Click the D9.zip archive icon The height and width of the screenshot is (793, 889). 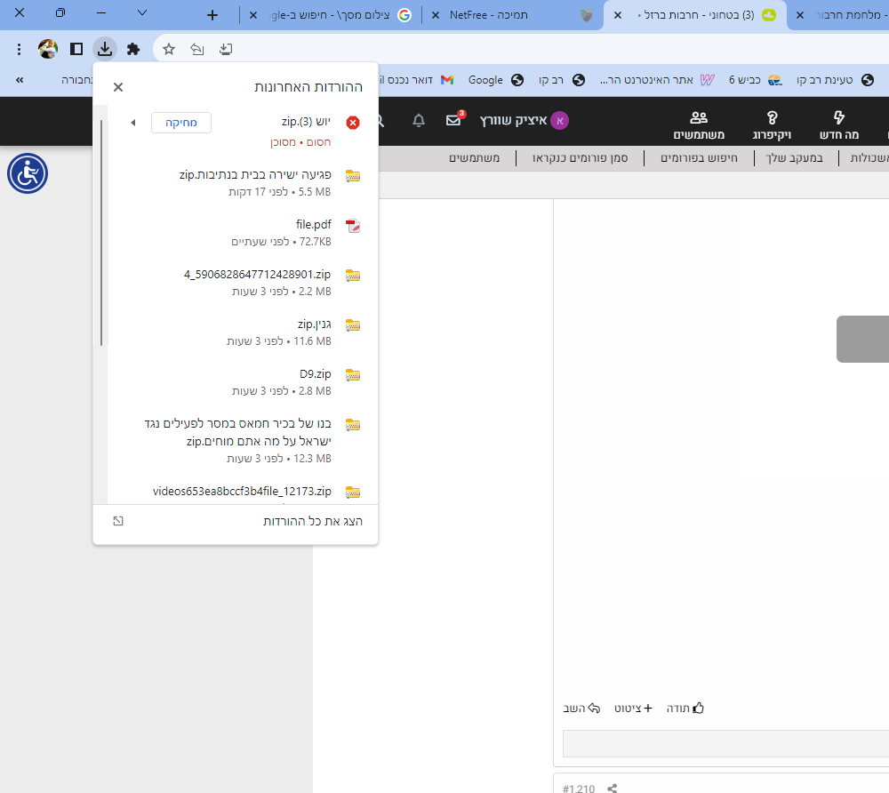pos(353,374)
